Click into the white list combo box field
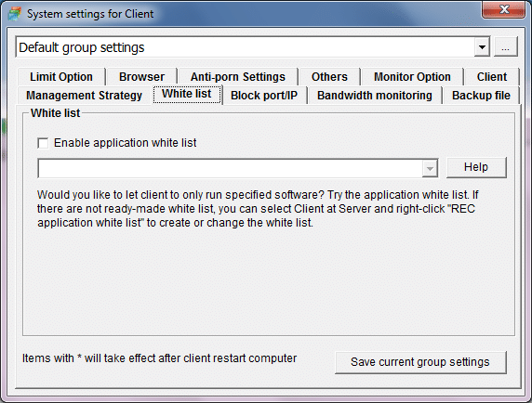This screenshot has height=403, width=532. coord(230,168)
